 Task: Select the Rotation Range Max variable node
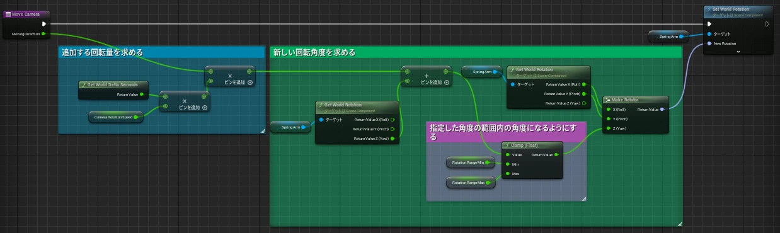click(x=470, y=183)
